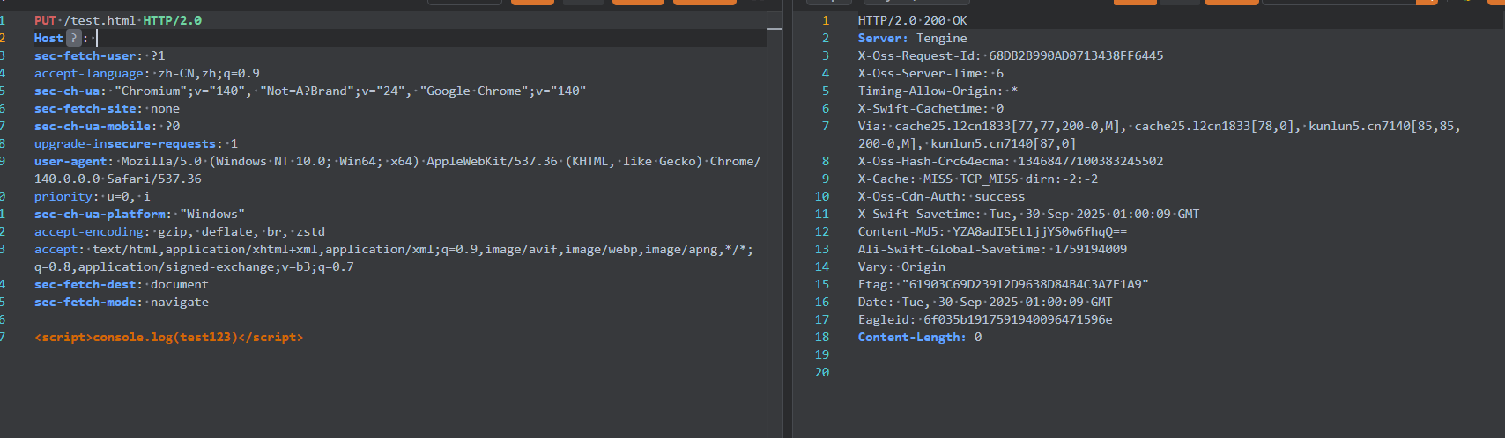
Task: Click the Eagleid header in the response
Action: tap(984, 319)
